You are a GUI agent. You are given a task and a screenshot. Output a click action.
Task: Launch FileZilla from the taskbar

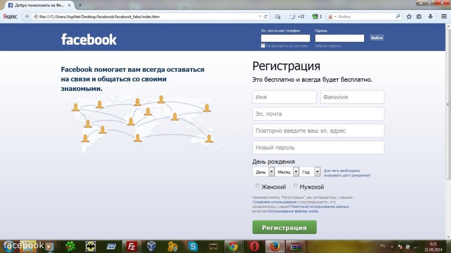[132, 246]
